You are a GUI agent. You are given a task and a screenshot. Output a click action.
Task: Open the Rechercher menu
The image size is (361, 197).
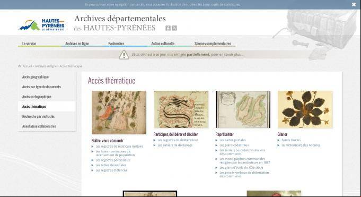pyautogui.click(x=116, y=44)
